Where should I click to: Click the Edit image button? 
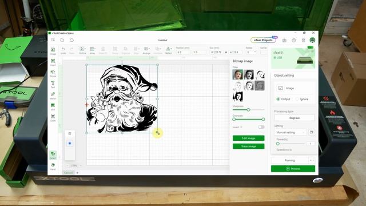[x=249, y=138]
